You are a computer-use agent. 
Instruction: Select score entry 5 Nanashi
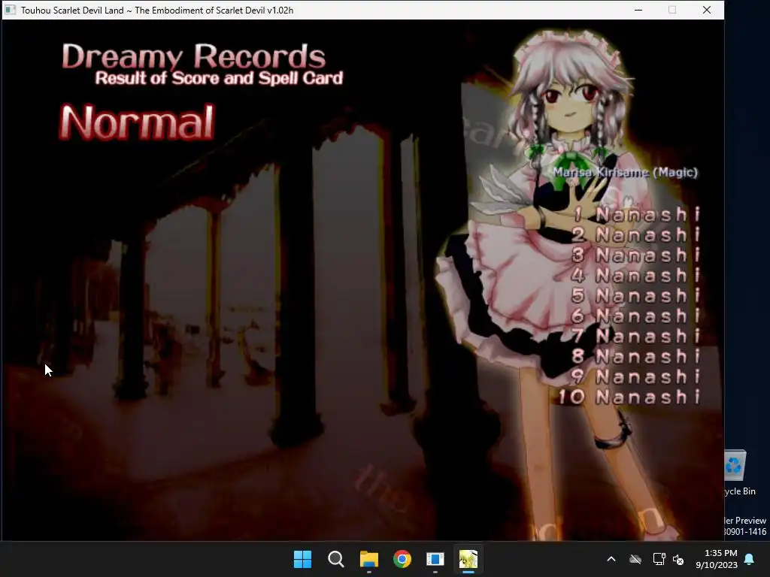click(636, 296)
